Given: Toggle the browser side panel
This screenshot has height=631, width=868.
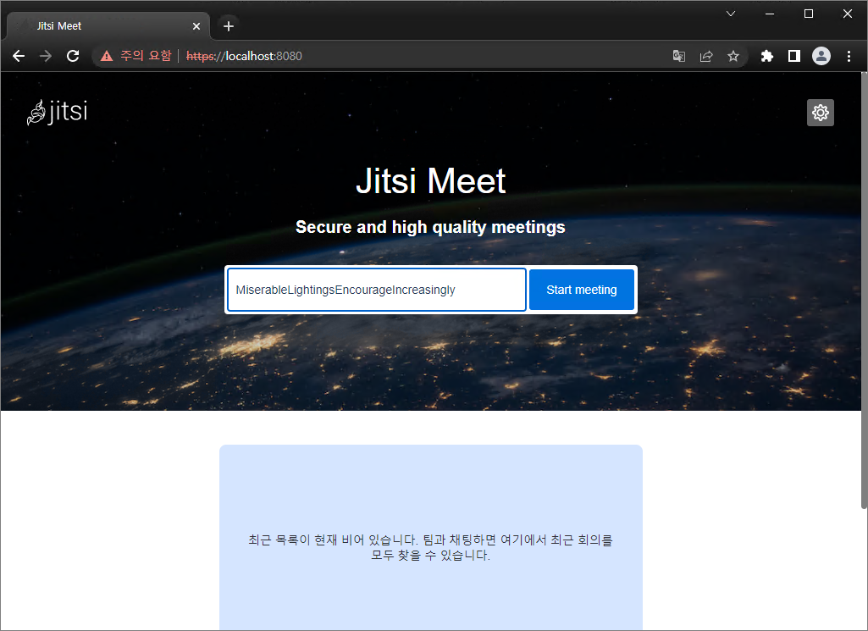Looking at the screenshot, I should pyautogui.click(x=793, y=56).
